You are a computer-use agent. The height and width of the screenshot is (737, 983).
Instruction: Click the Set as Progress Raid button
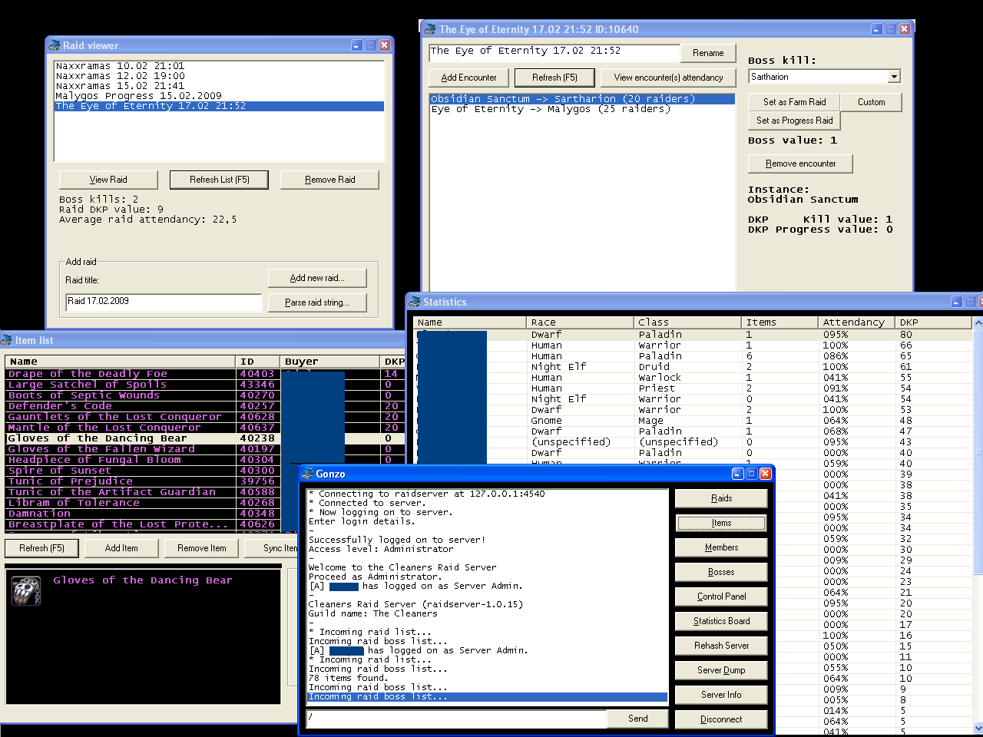[794, 121]
